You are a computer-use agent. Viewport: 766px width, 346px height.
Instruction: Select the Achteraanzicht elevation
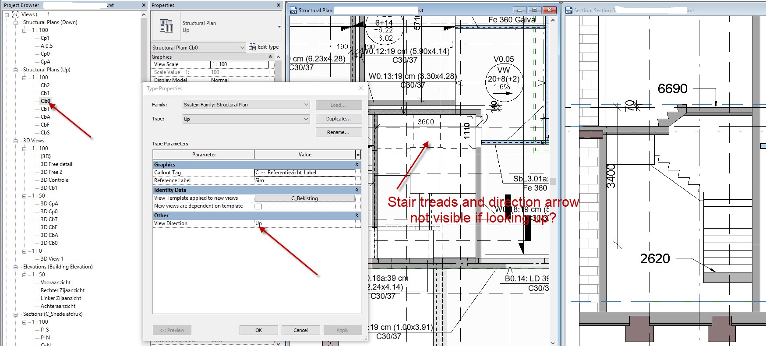coord(58,306)
